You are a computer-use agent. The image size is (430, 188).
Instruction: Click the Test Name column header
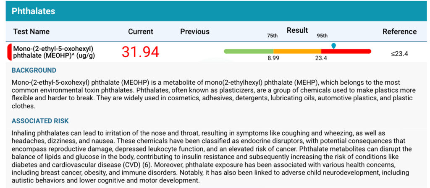[31, 31]
